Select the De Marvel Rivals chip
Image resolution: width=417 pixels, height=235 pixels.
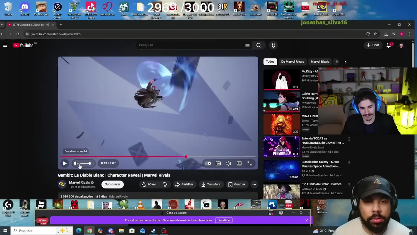coord(293,62)
